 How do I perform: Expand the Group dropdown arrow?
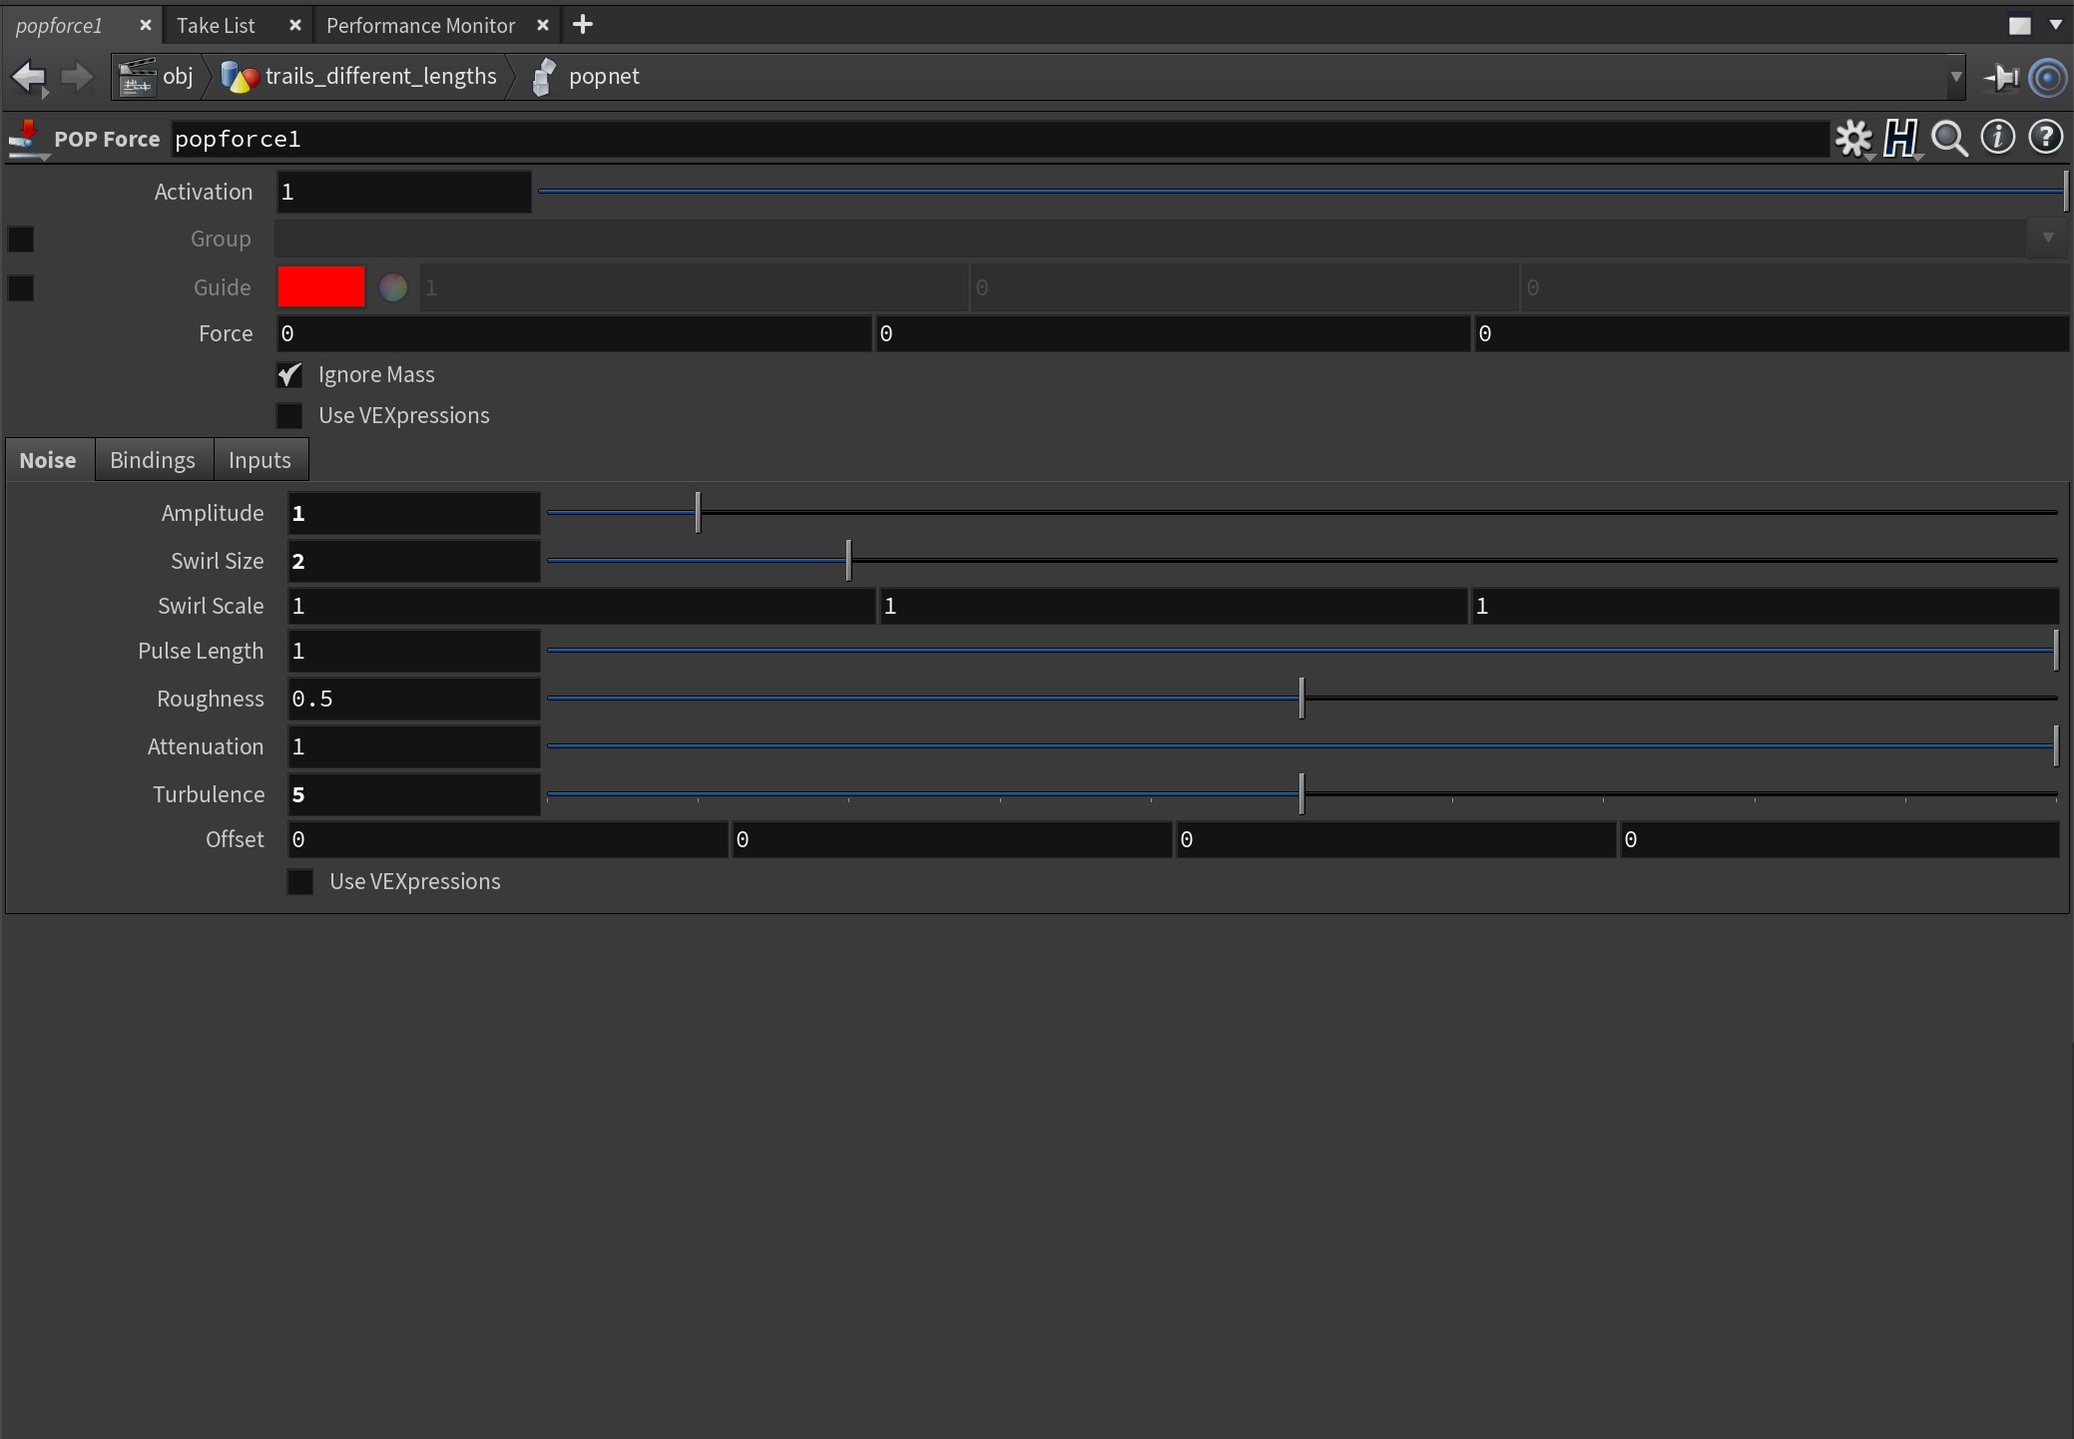(x=2047, y=239)
